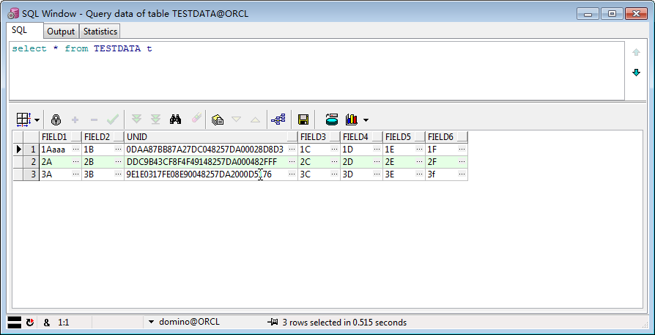Screen dimensions: 655x335
Task: Click the Linked Query tree icon
Action: tap(278, 120)
